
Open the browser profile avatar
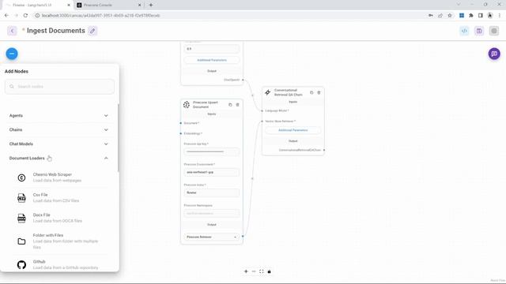coord(490,16)
